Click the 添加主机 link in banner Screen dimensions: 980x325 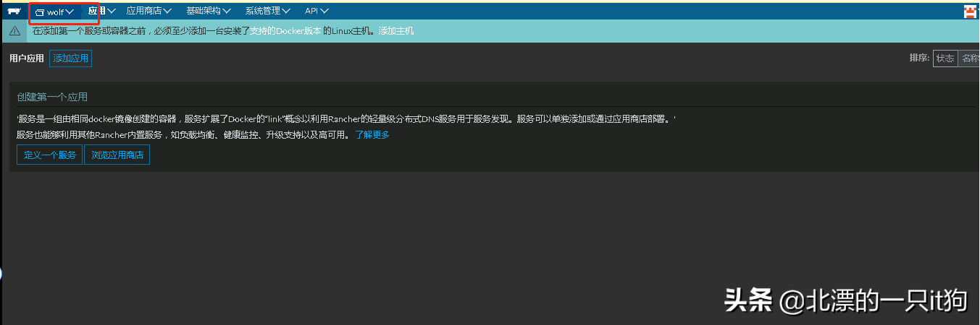pyautogui.click(x=396, y=31)
